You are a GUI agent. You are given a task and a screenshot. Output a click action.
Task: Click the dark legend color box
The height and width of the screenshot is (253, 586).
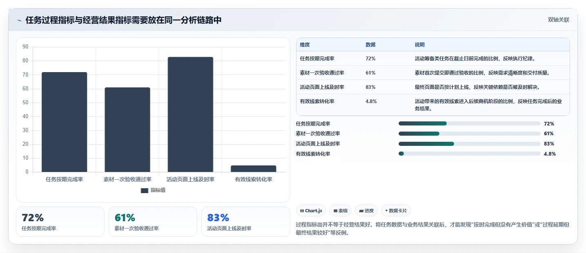(144, 190)
